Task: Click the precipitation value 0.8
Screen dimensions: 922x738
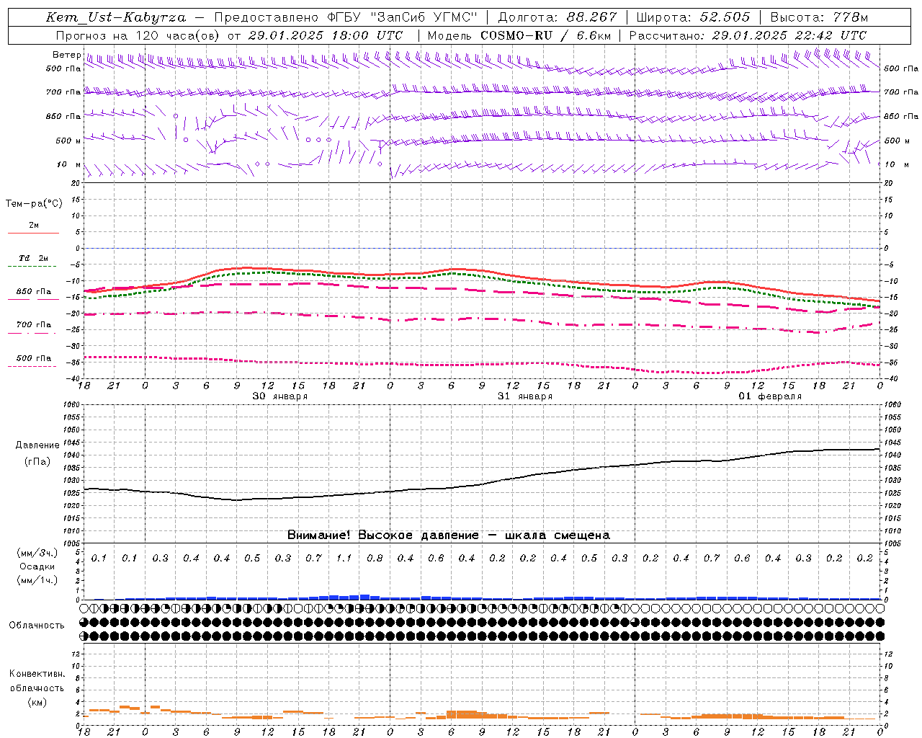Action: coord(375,559)
